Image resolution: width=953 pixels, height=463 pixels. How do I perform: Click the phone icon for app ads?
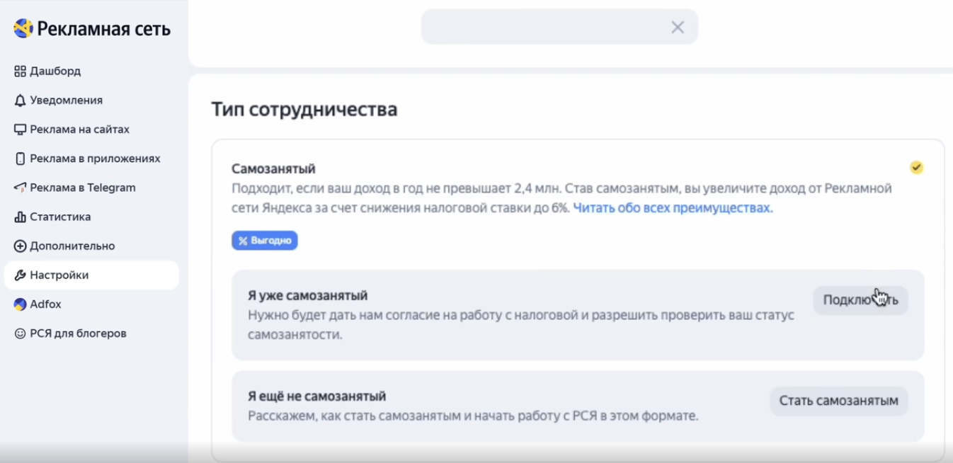20,159
